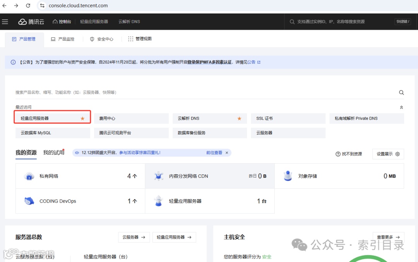Screen dimensions: 418x262
Task: Switch to 产品监控 tab
Action: tap(63, 39)
